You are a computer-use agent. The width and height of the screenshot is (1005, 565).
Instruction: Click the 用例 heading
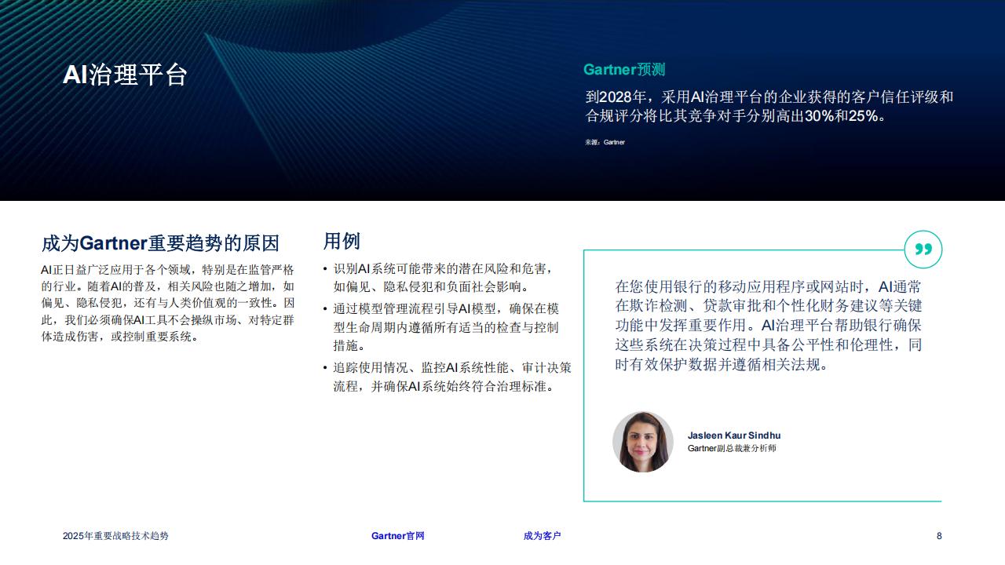pyautogui.click(x=342, y=240)
